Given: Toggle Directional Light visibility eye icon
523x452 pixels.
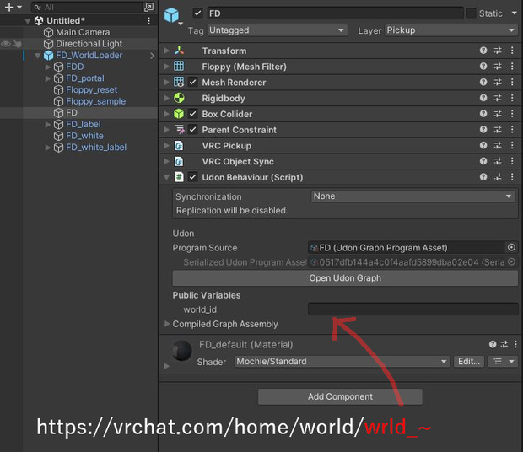Looking at the screenshot, I should click(x=6, y=44).
